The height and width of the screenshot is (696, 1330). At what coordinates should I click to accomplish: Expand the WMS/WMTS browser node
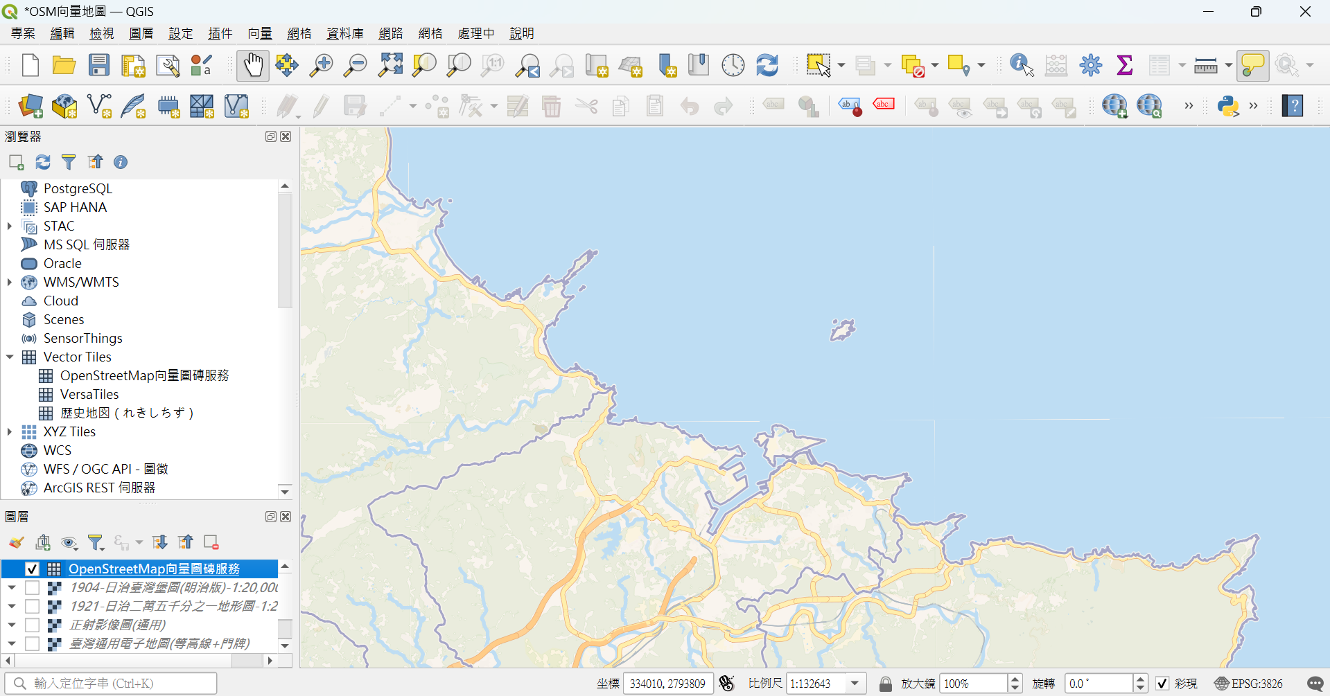click(x=10, y=282)
